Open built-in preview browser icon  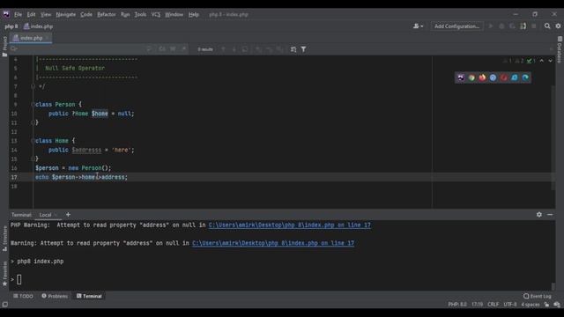(x=461, y=77)
